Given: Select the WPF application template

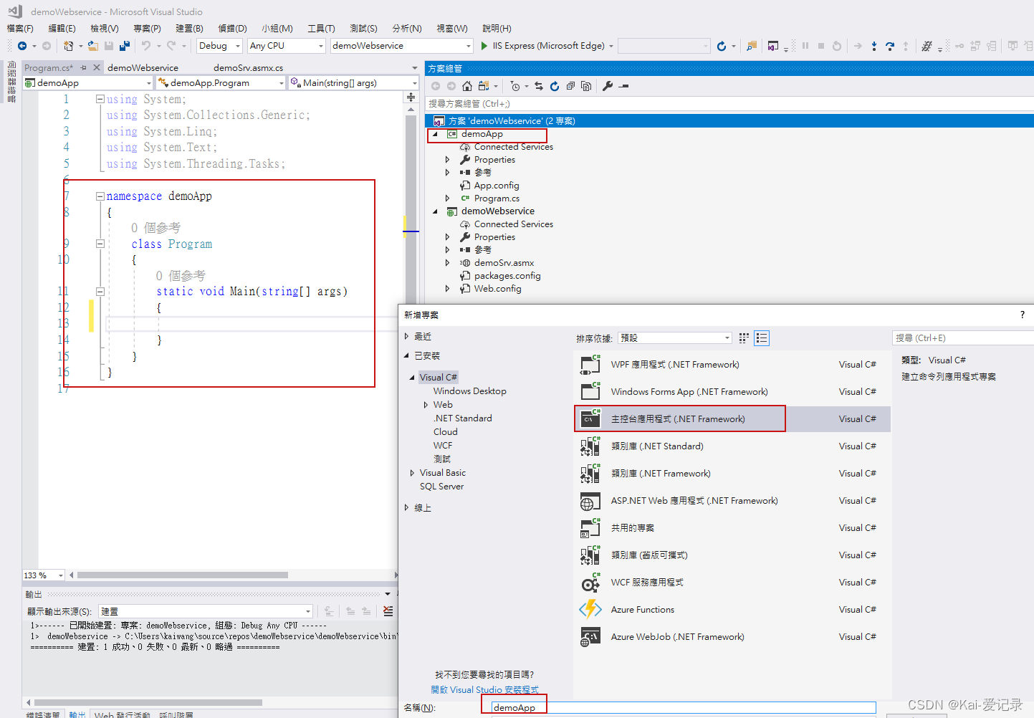Looking at the screenshot, I should click(x=732, y=365).
